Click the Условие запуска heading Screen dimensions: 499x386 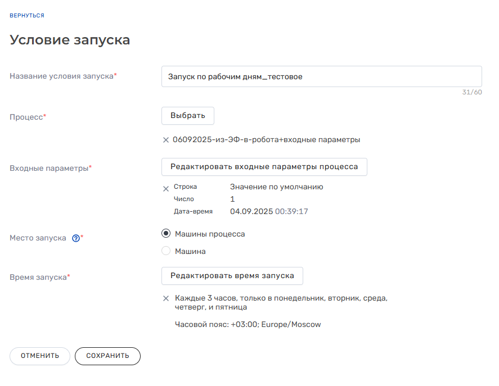(x=70, y=40)
